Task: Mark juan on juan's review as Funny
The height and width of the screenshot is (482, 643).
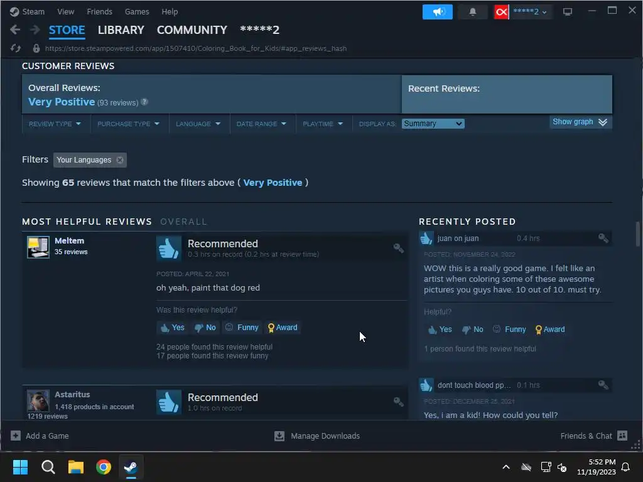Action: (x=509, y=329)
